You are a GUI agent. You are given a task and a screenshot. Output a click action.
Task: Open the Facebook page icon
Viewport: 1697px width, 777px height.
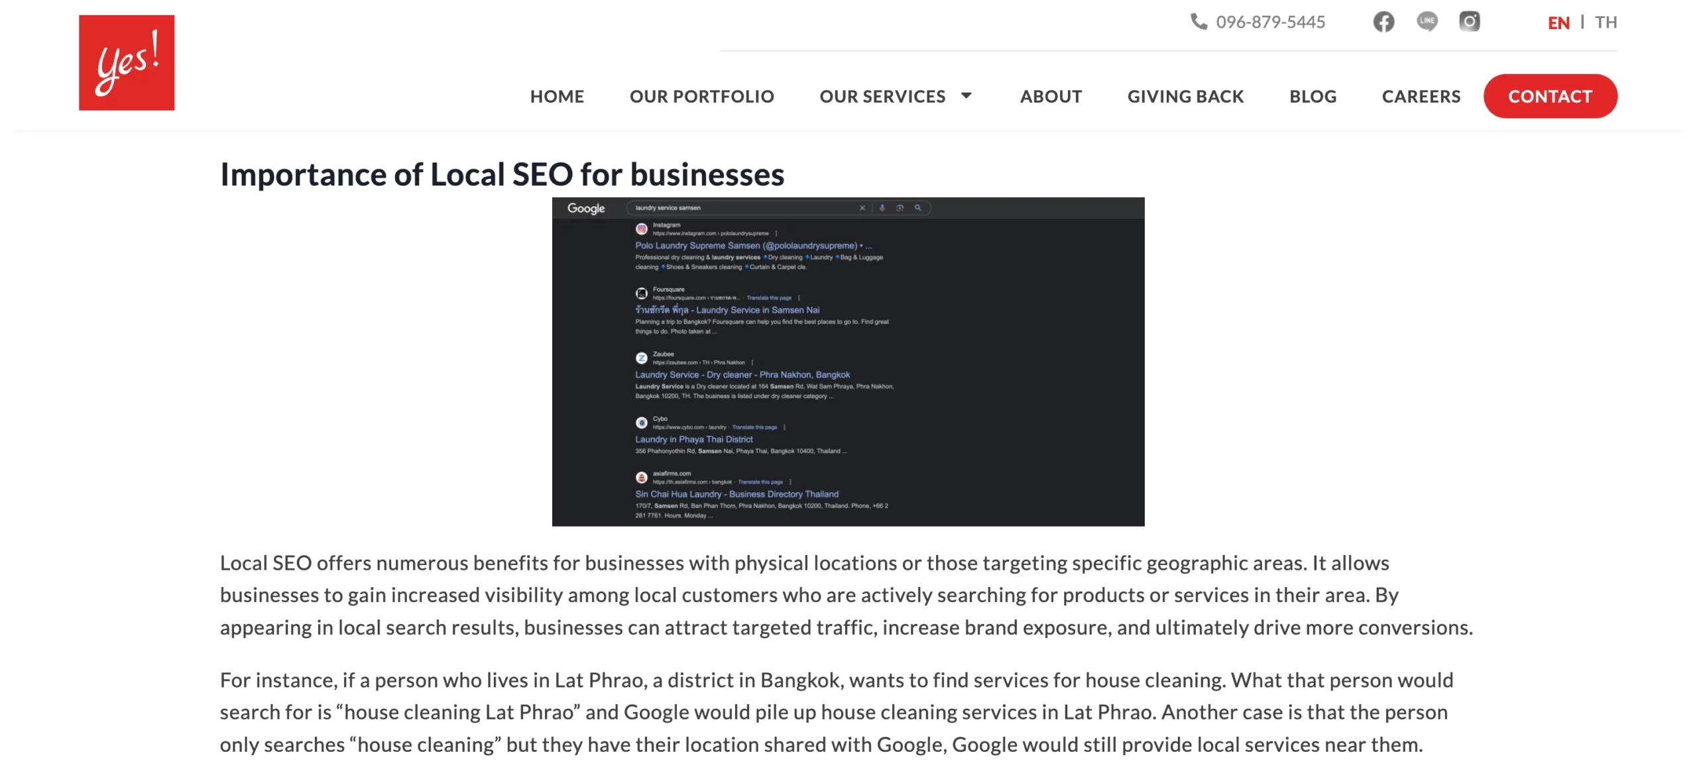click(x=1383, y=22)
